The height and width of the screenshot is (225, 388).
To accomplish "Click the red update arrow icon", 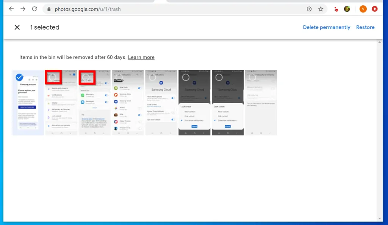I will (x=375, y=9).
